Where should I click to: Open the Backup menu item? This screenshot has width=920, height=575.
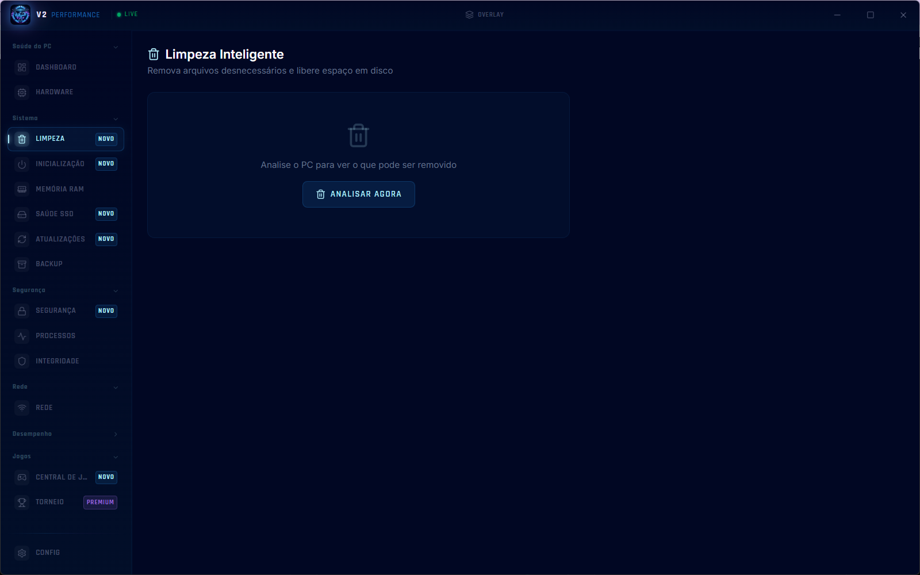(x=66, y=264)
